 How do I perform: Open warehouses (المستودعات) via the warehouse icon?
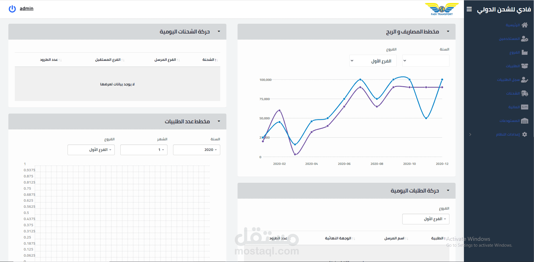(525, 121)
